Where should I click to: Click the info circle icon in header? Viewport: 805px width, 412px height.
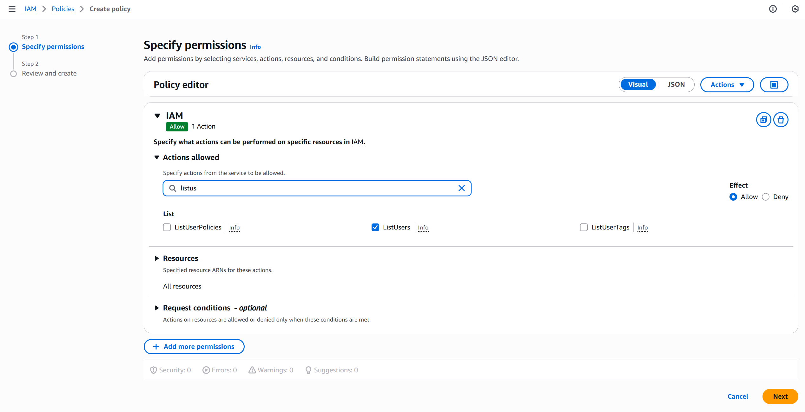click(x=773, y=9)
